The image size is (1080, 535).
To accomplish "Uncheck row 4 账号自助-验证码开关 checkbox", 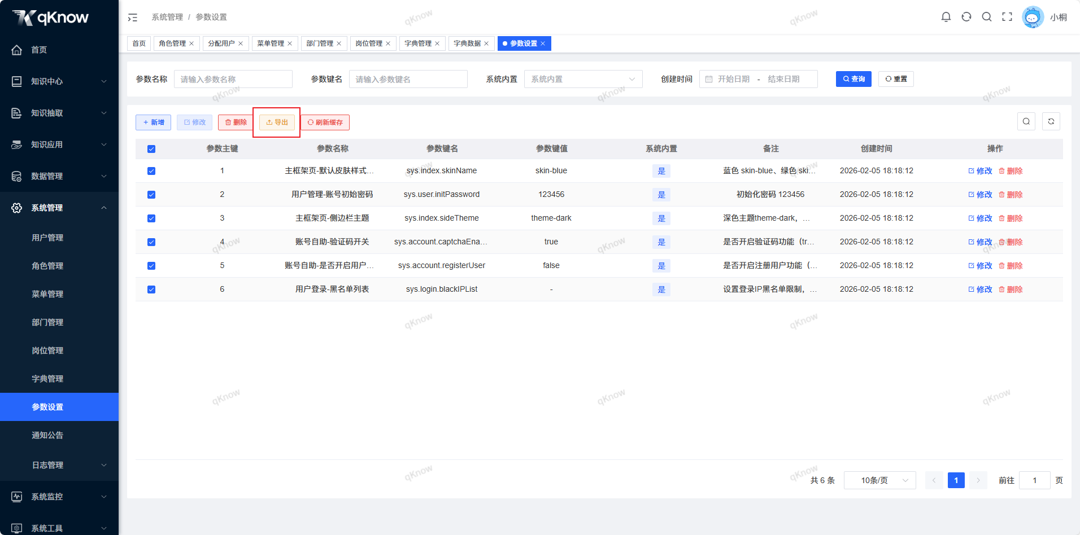I will (151, 242).
